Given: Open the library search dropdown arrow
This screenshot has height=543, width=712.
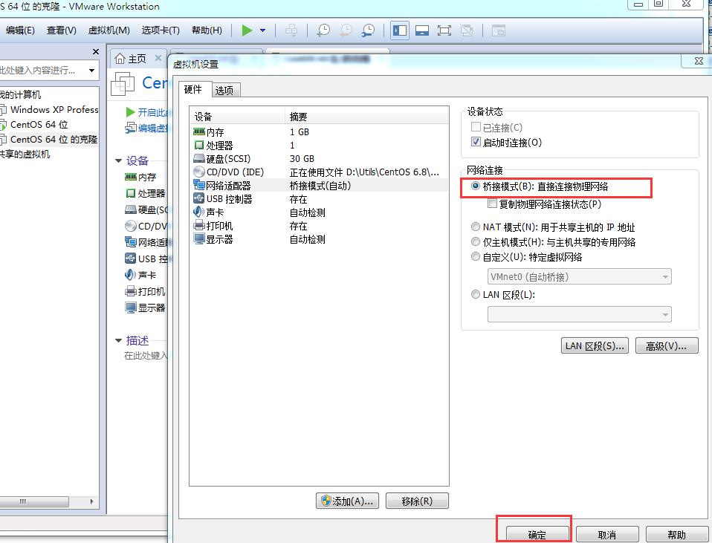Looking at the screenshot, I should point(91,71).
